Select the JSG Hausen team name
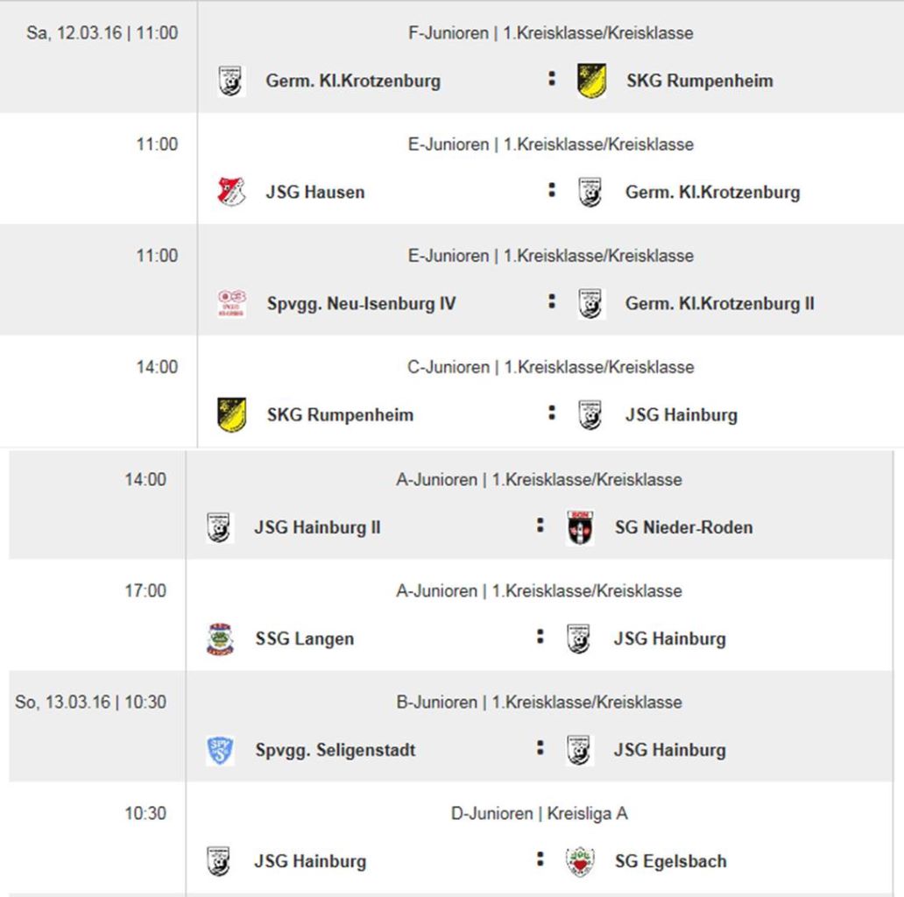 click(x=315, y=192)
